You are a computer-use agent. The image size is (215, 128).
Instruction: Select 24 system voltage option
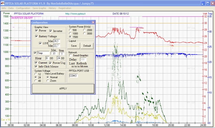pos(36,77)
